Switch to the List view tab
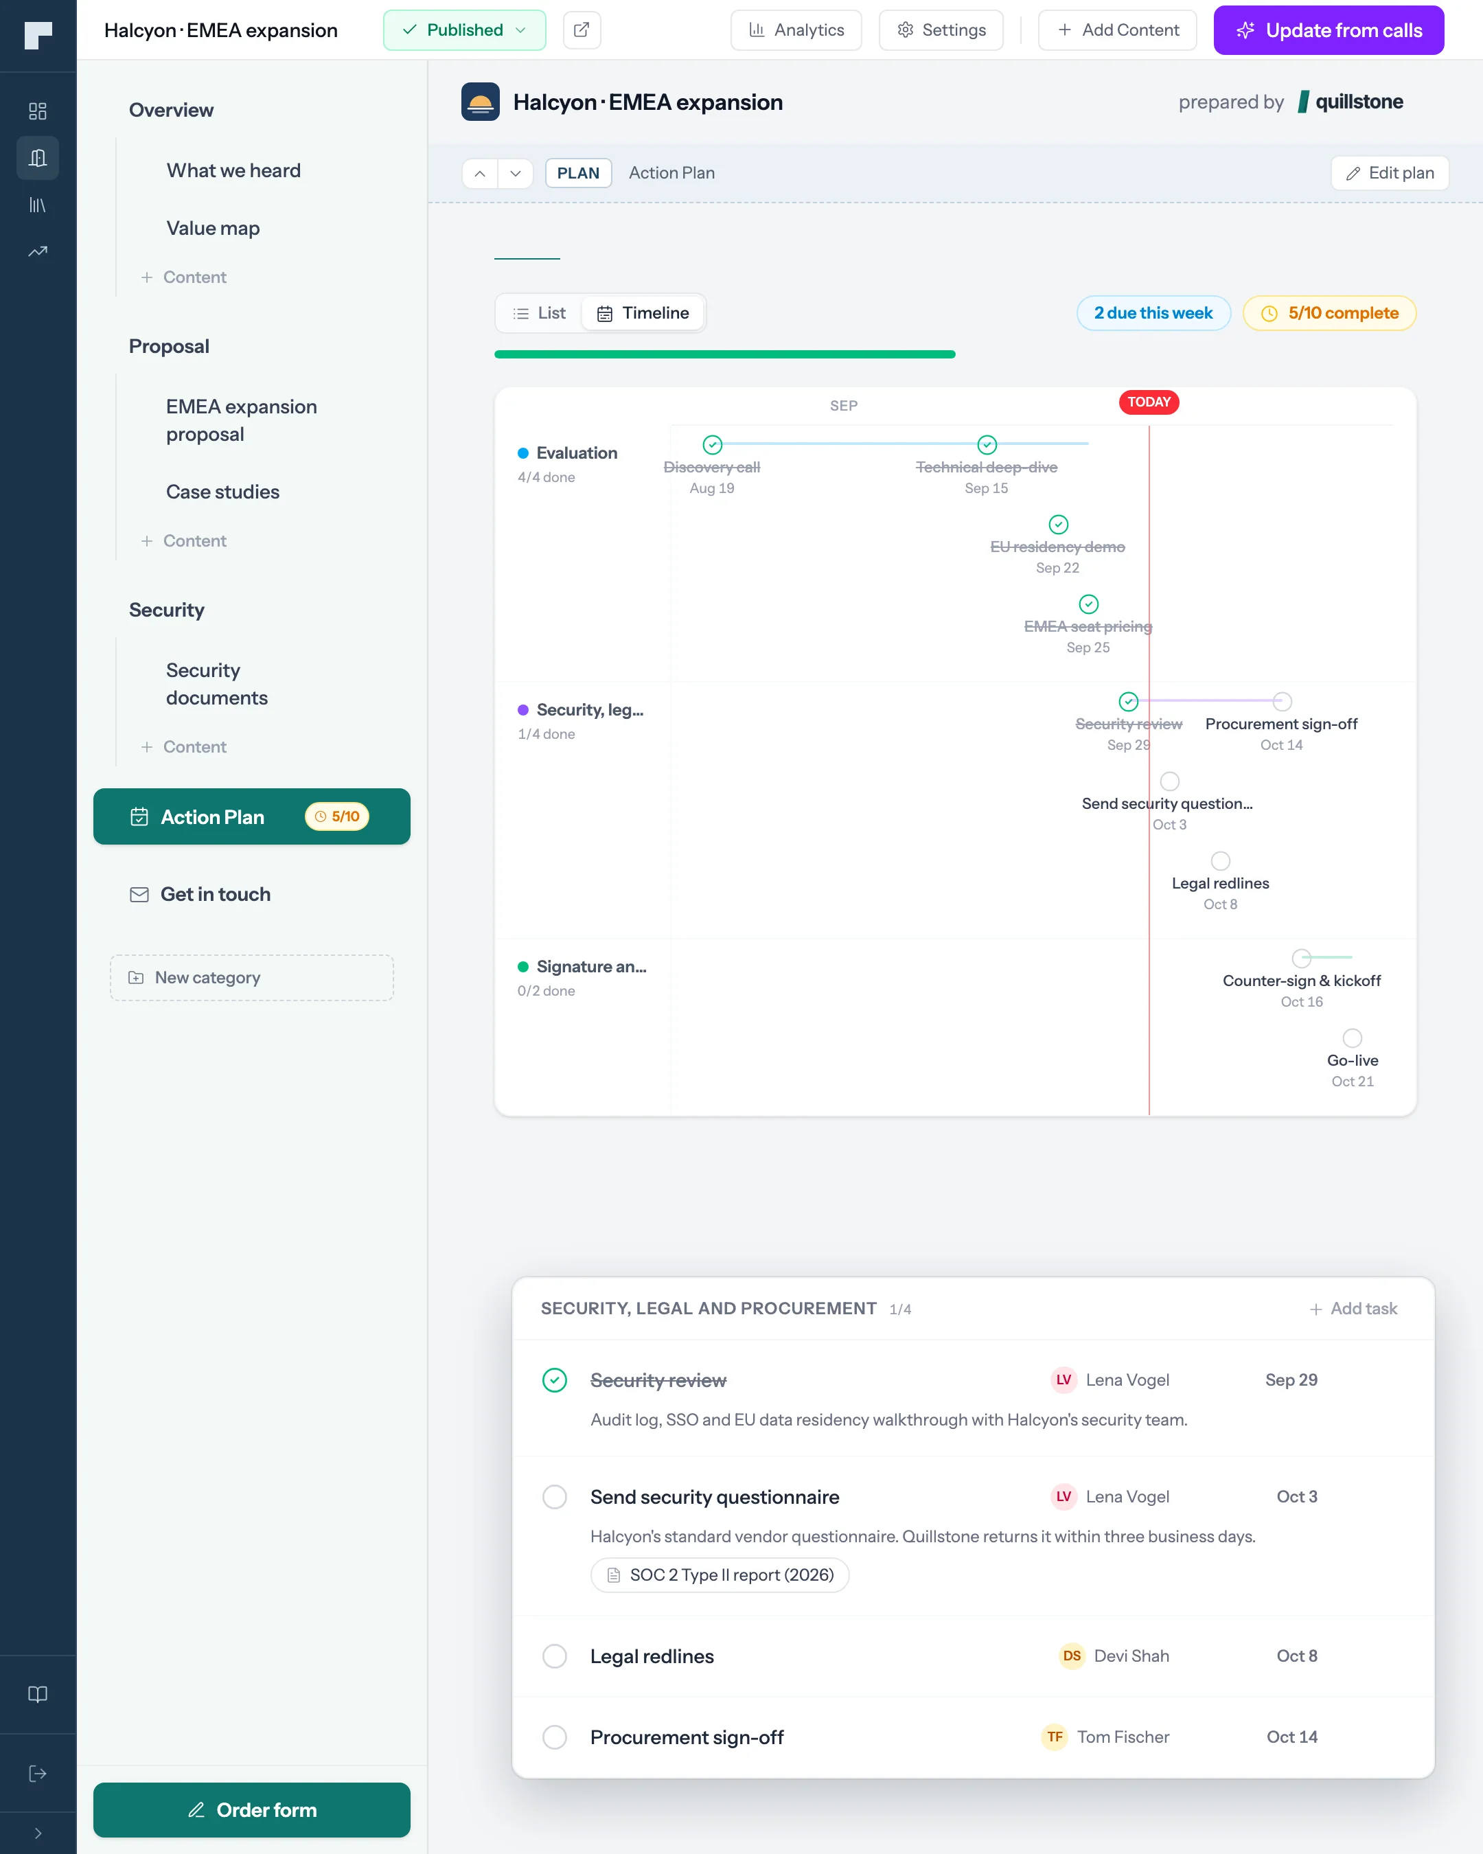1483x1854 pixels. click(539, 313)
